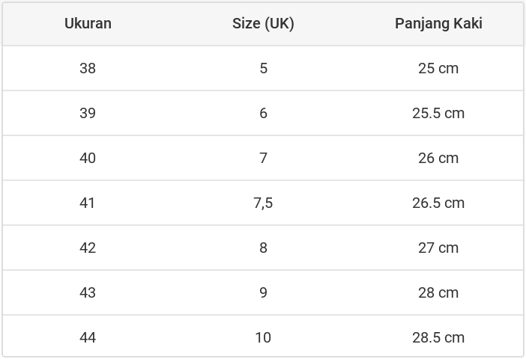Select the Ukuran 41 cell
526x359 pixels.
pyautogui.click(x=88, y=203)
